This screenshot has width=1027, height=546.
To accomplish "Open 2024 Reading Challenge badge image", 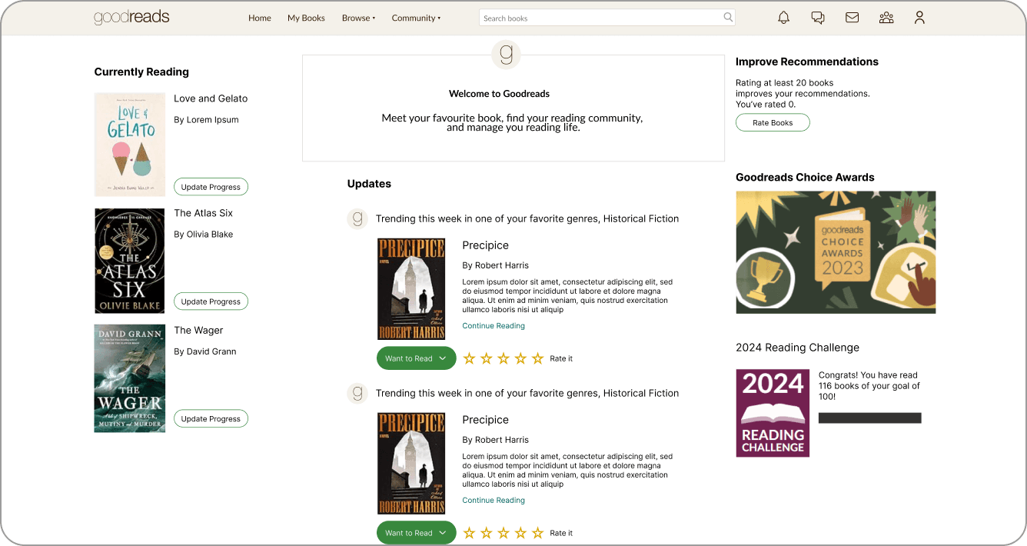I will 773,413.
